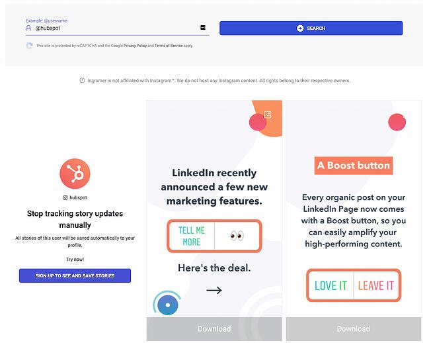Click the password manager icon in username field

203,27
